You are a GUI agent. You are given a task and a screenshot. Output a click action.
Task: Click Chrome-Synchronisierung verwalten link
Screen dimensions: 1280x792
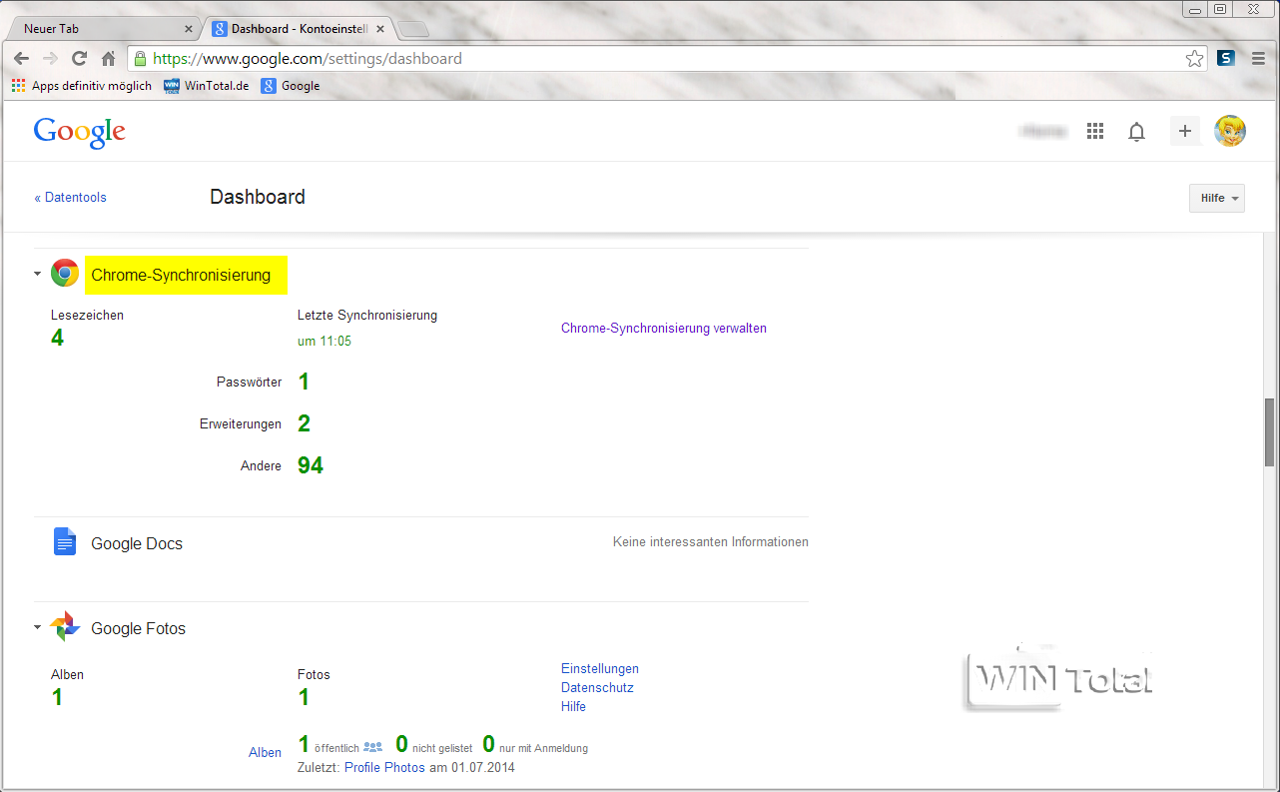tap(664, 328)
